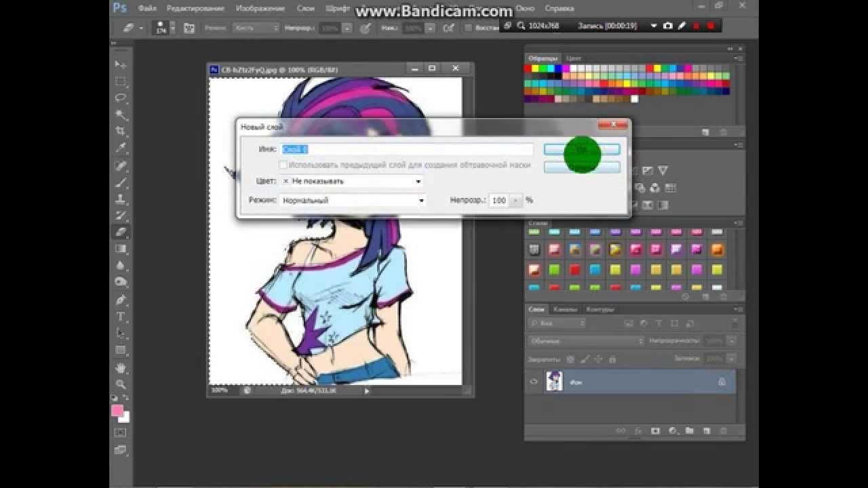Open the Файл menu
The image size is (868, 488).
tap(147, 9)
